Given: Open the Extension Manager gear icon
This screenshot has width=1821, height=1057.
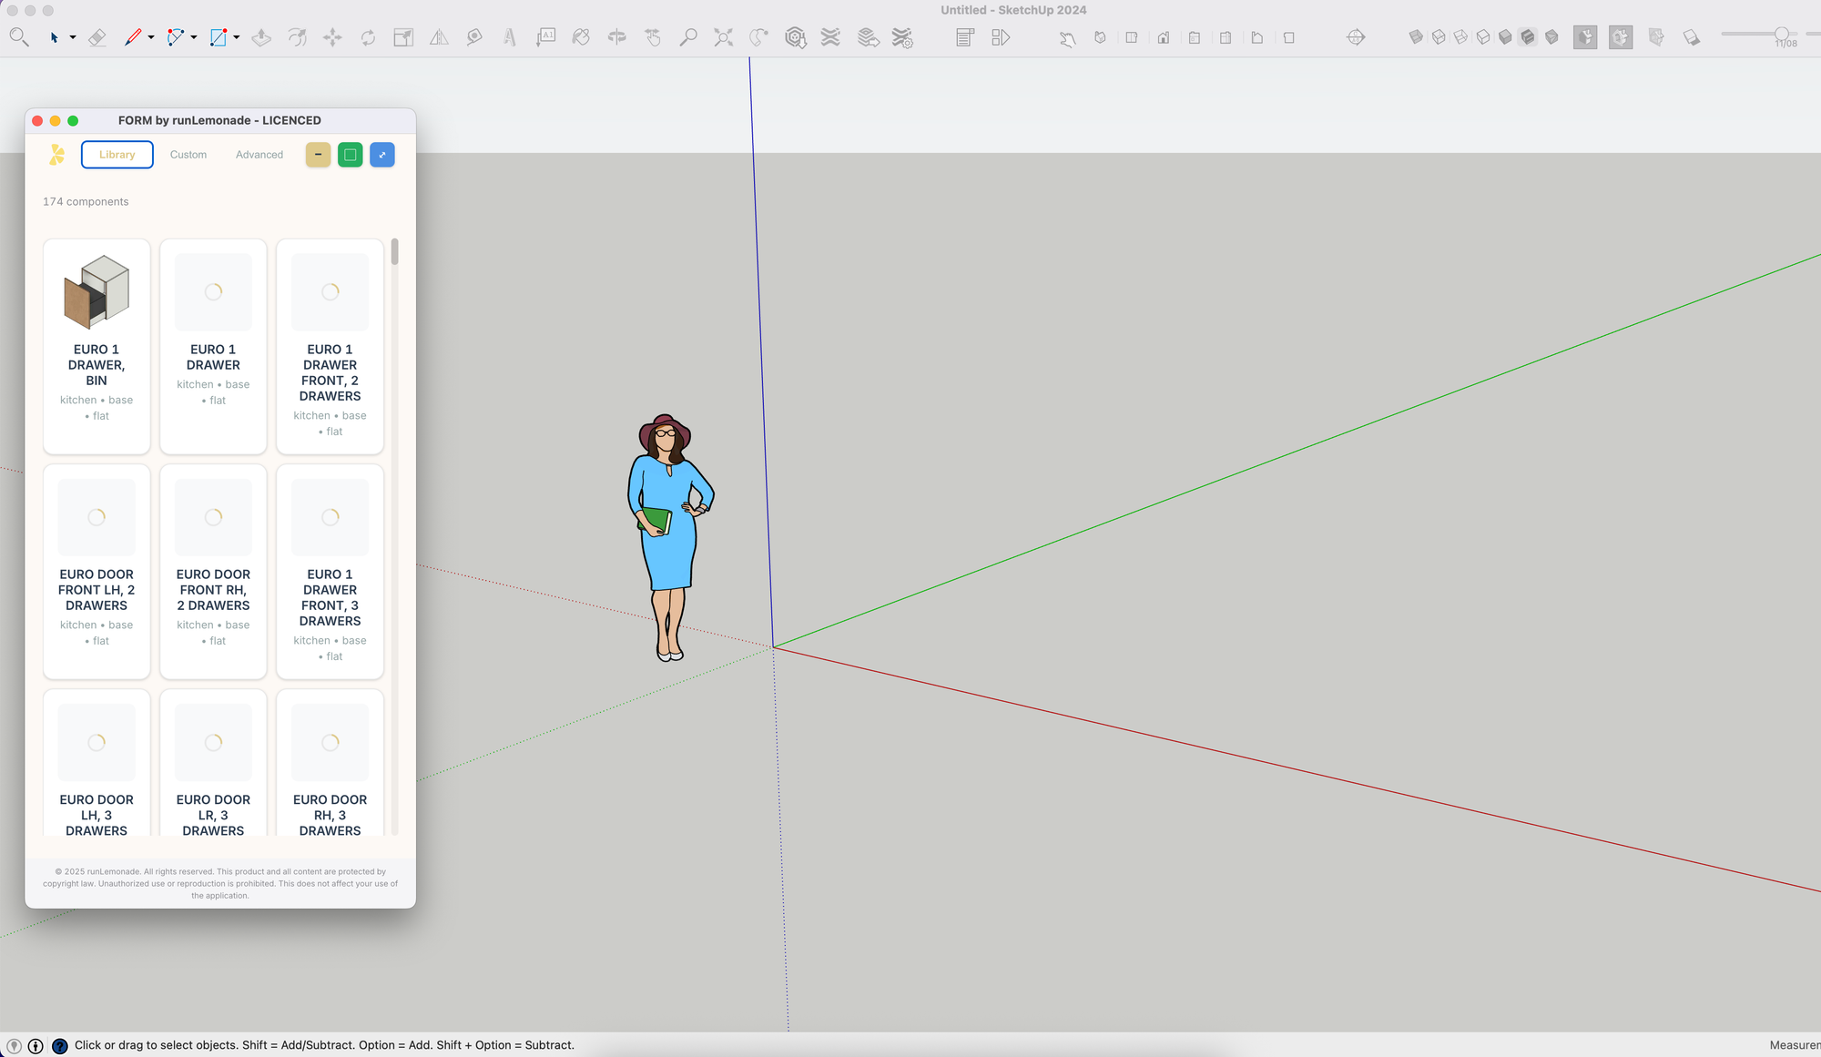Looking at the screenshot, I should pos(902,37).
